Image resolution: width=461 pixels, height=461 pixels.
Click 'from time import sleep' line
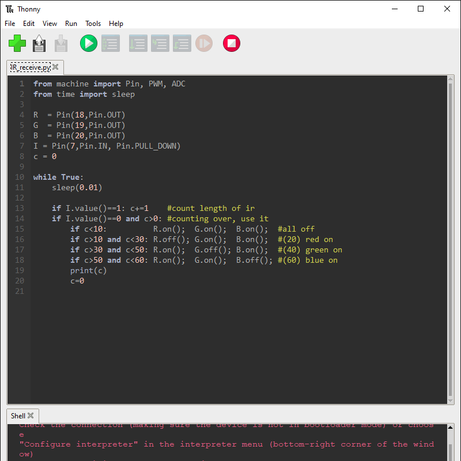[84, 94]
